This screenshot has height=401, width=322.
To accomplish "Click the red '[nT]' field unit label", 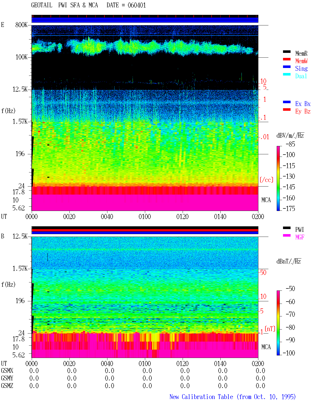I will (270, 329).
